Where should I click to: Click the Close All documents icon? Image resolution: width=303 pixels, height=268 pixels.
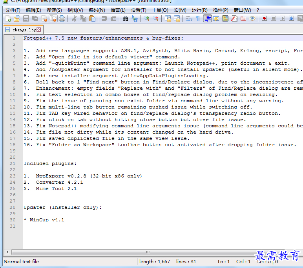53,18
